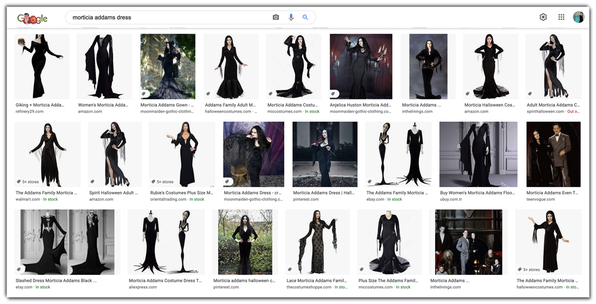
Task: Click the orientaltrading.com source text
Action: 168,199
